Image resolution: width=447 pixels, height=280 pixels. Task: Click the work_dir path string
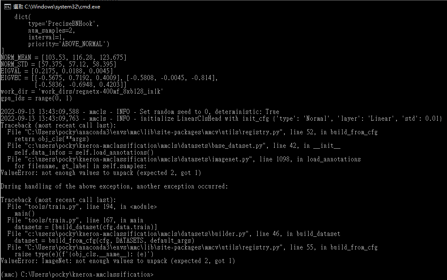coord(101,91)
